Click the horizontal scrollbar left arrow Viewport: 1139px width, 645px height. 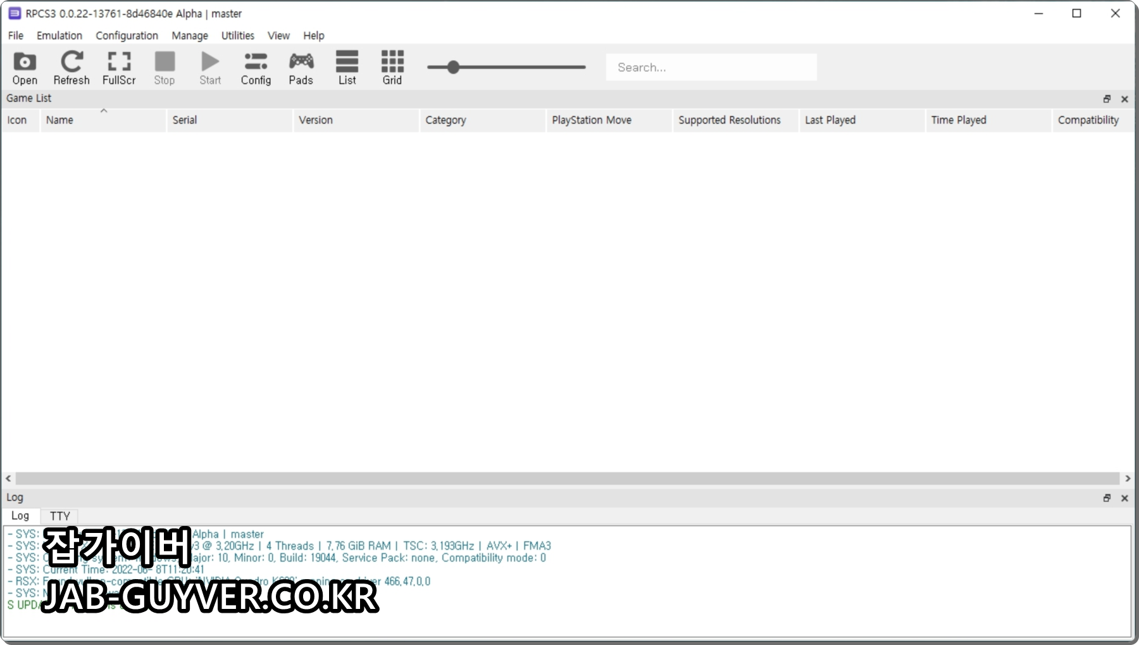tap(8, 479)
